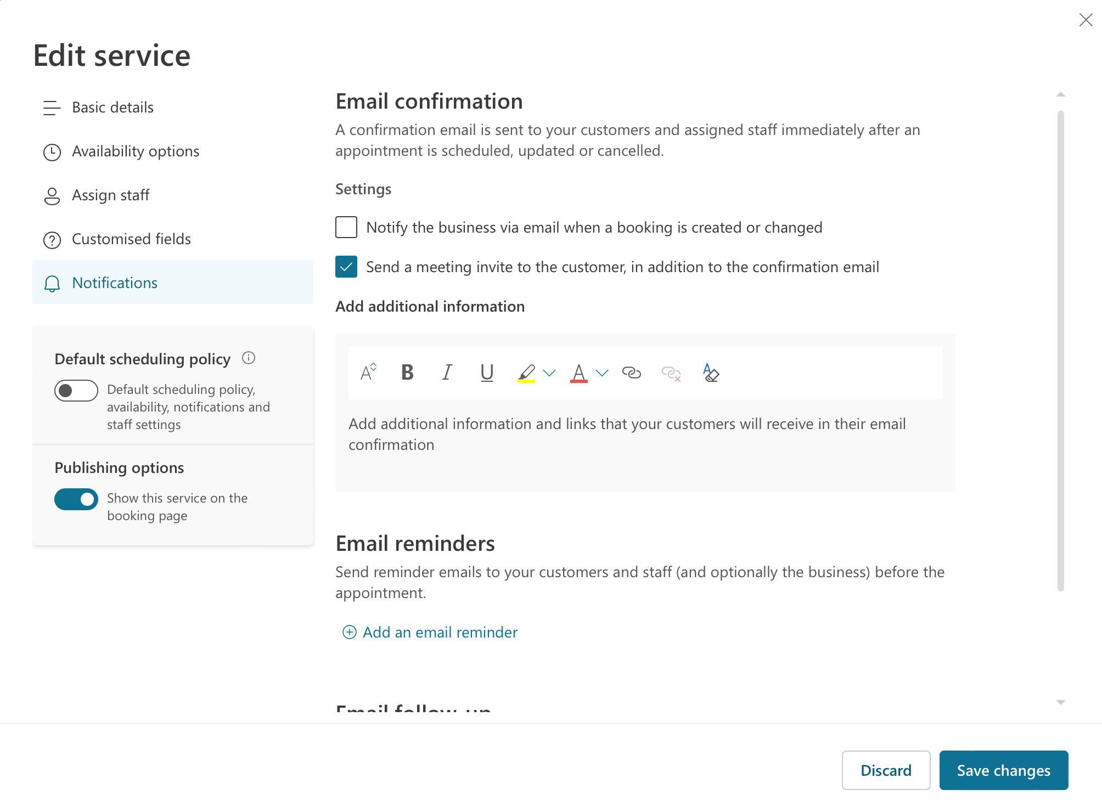Viewport: 1102px width, 812px height.
Task: Apply italic formatting in the text editor
Action: coord(447,373)
